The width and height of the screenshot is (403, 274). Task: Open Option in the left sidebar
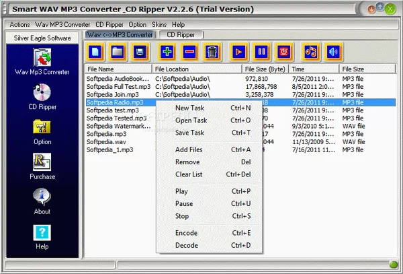pos(42,131)
